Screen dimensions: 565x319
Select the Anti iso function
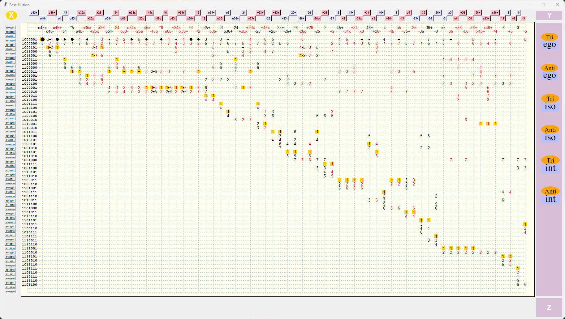(550, 133)
